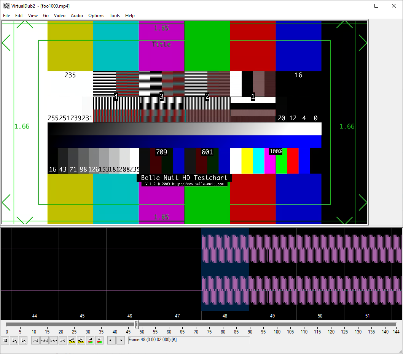Open the Tools menu
The height and width of the screenshot is (354, 403).
coord(115,16)
